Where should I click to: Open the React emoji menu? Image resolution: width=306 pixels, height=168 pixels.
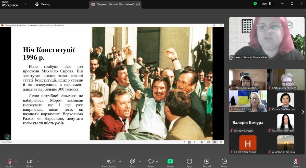(151, 162)
